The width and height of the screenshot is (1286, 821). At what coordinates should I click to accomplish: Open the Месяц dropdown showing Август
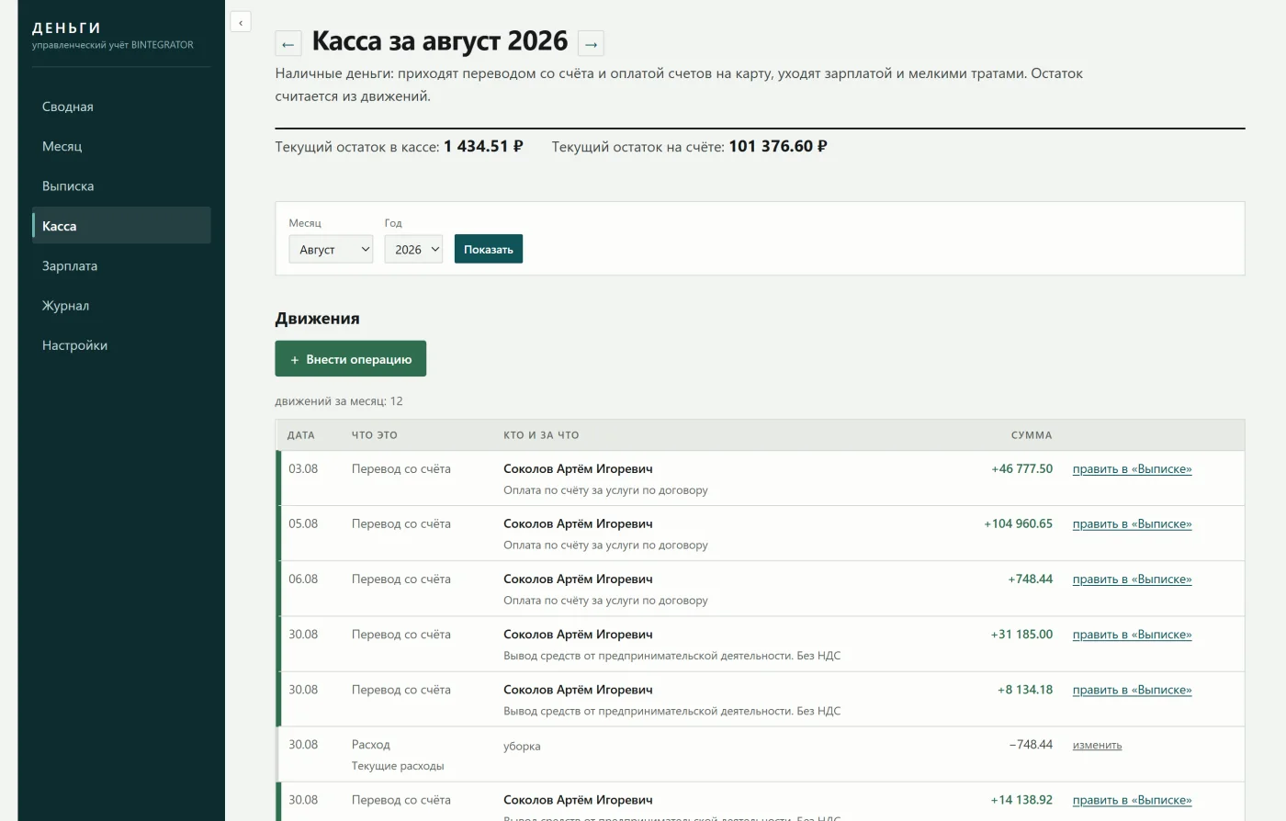click(x=331, y=249)
